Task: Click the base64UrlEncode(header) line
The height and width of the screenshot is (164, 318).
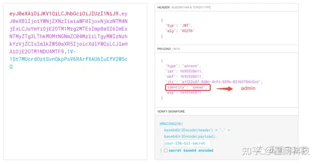Action: coord(197,130)
